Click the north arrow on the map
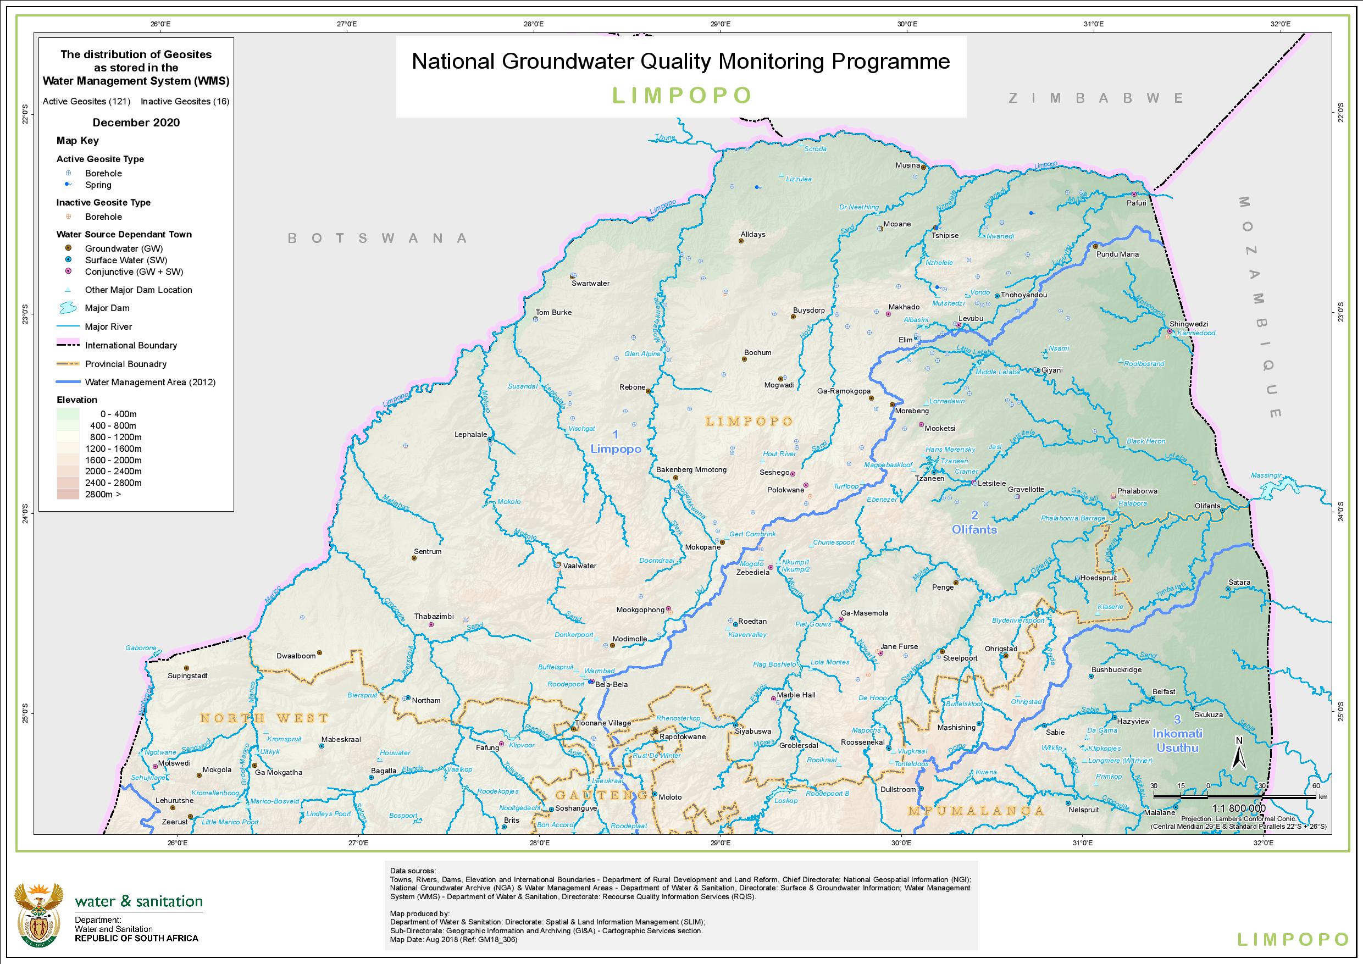Viewport: 1363px width, 964px height. [x=1239, y=753]
